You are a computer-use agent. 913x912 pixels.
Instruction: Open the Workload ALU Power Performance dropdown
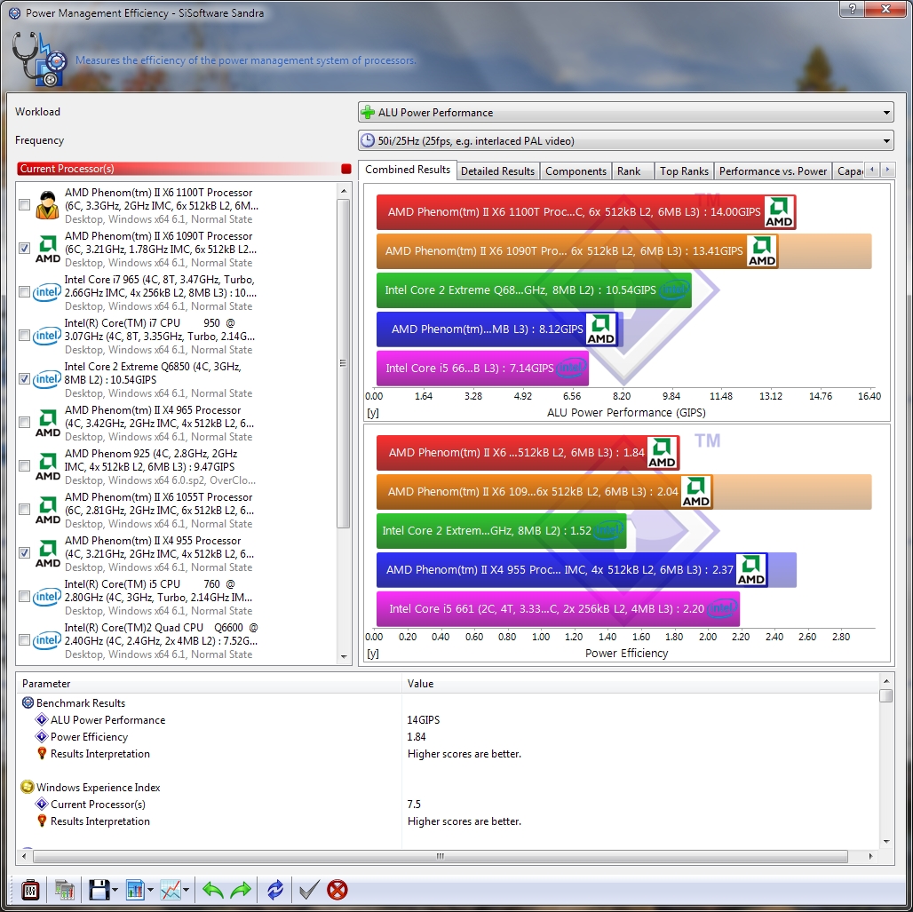coord(626,112)
